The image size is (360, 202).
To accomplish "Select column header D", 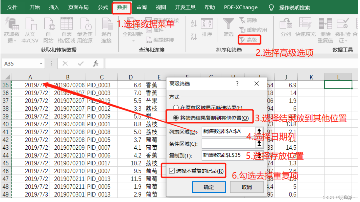I will click(131, 77).
